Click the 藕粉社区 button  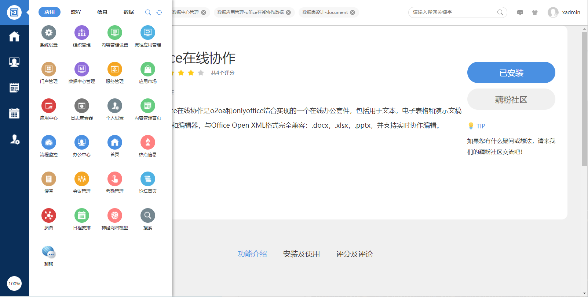(511, 99)
